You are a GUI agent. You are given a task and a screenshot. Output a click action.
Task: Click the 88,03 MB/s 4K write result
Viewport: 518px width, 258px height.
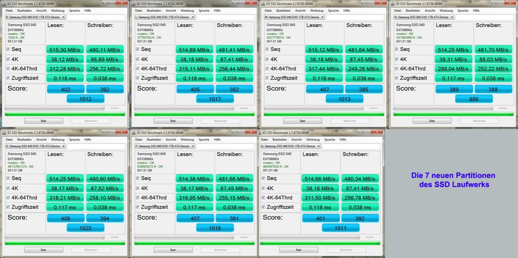[493, 59]
